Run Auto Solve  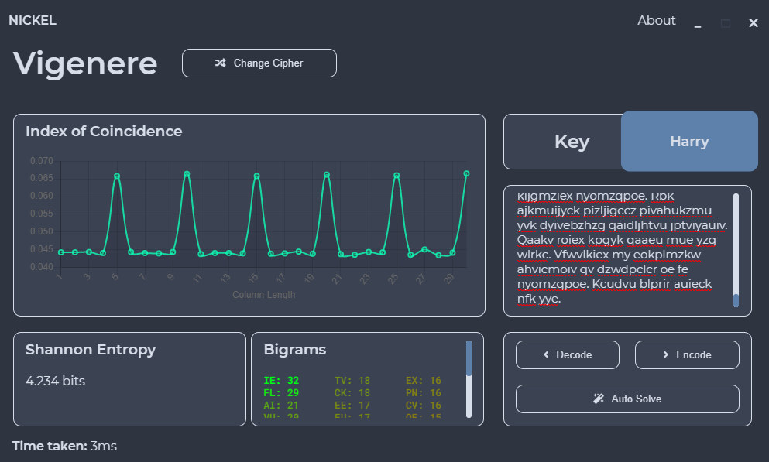click(627, 399)
